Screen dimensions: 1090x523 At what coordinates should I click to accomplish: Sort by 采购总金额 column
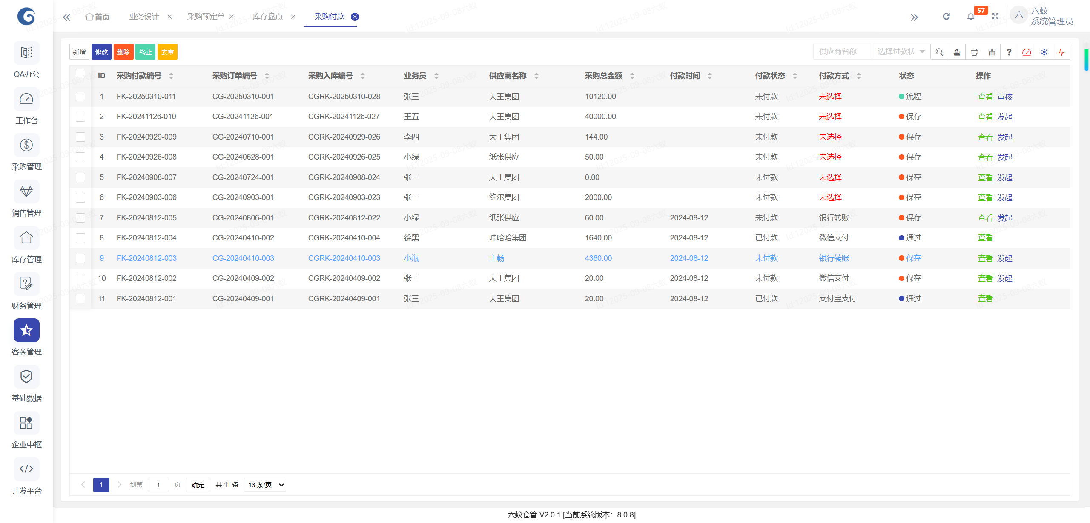(632, 76)
